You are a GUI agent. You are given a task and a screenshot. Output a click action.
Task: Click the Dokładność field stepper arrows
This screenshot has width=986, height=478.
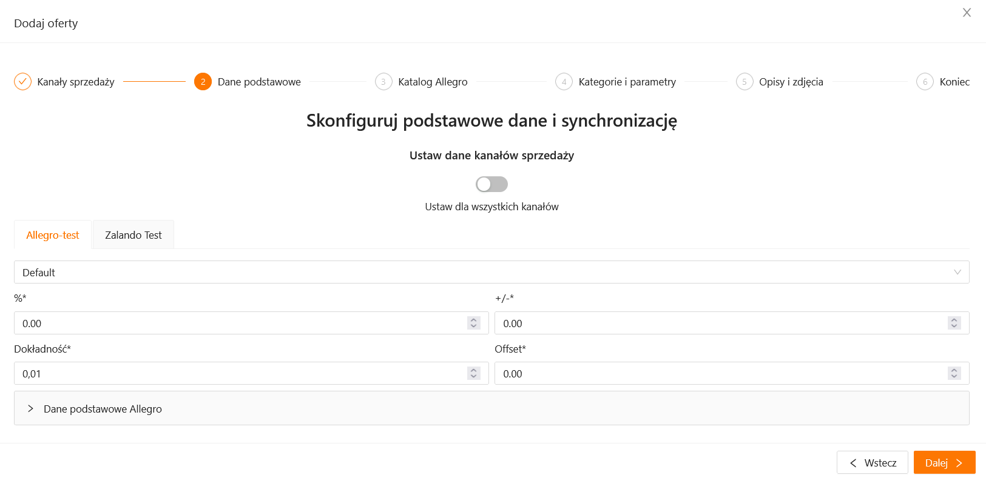click(x=474, y=374)
